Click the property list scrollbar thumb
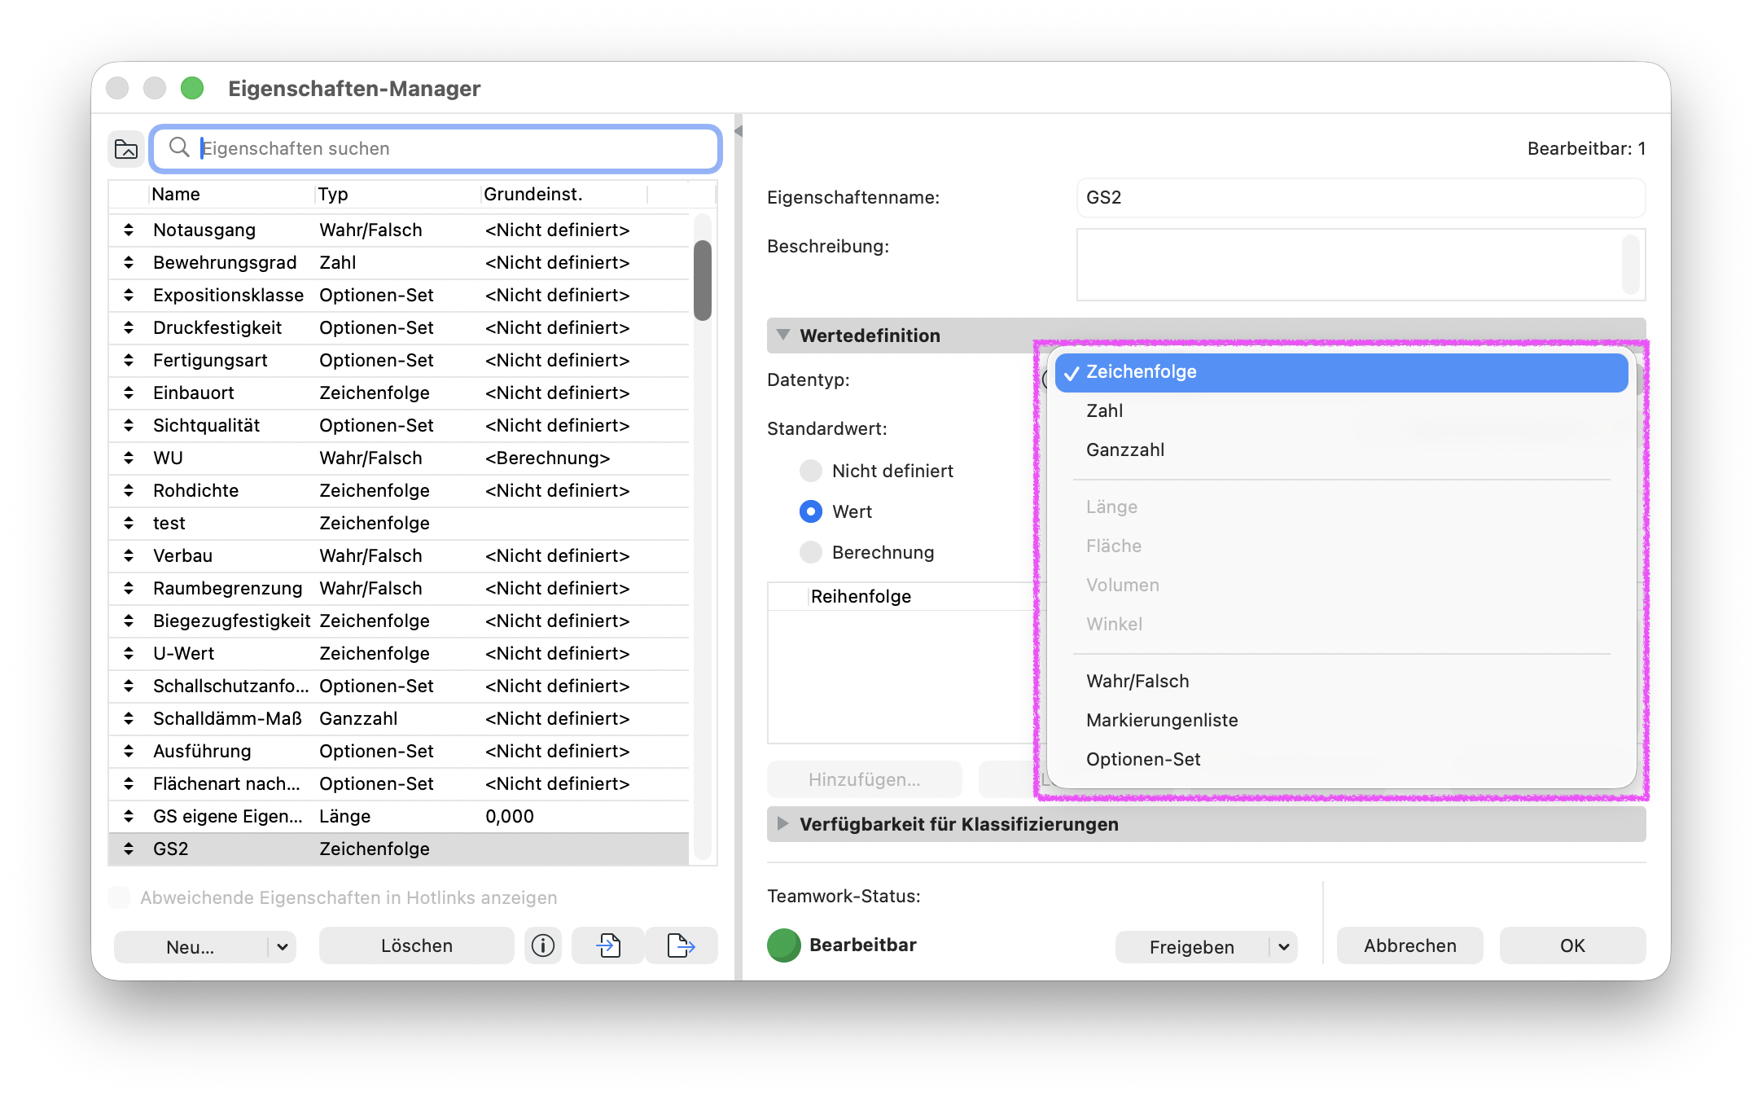 pyautogui.click(x=703, y=280)
